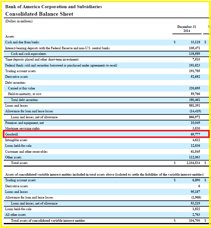The height and width of the screenshot is (228, 211).
Task: Select the value 4,612
Action: [196, 140]
